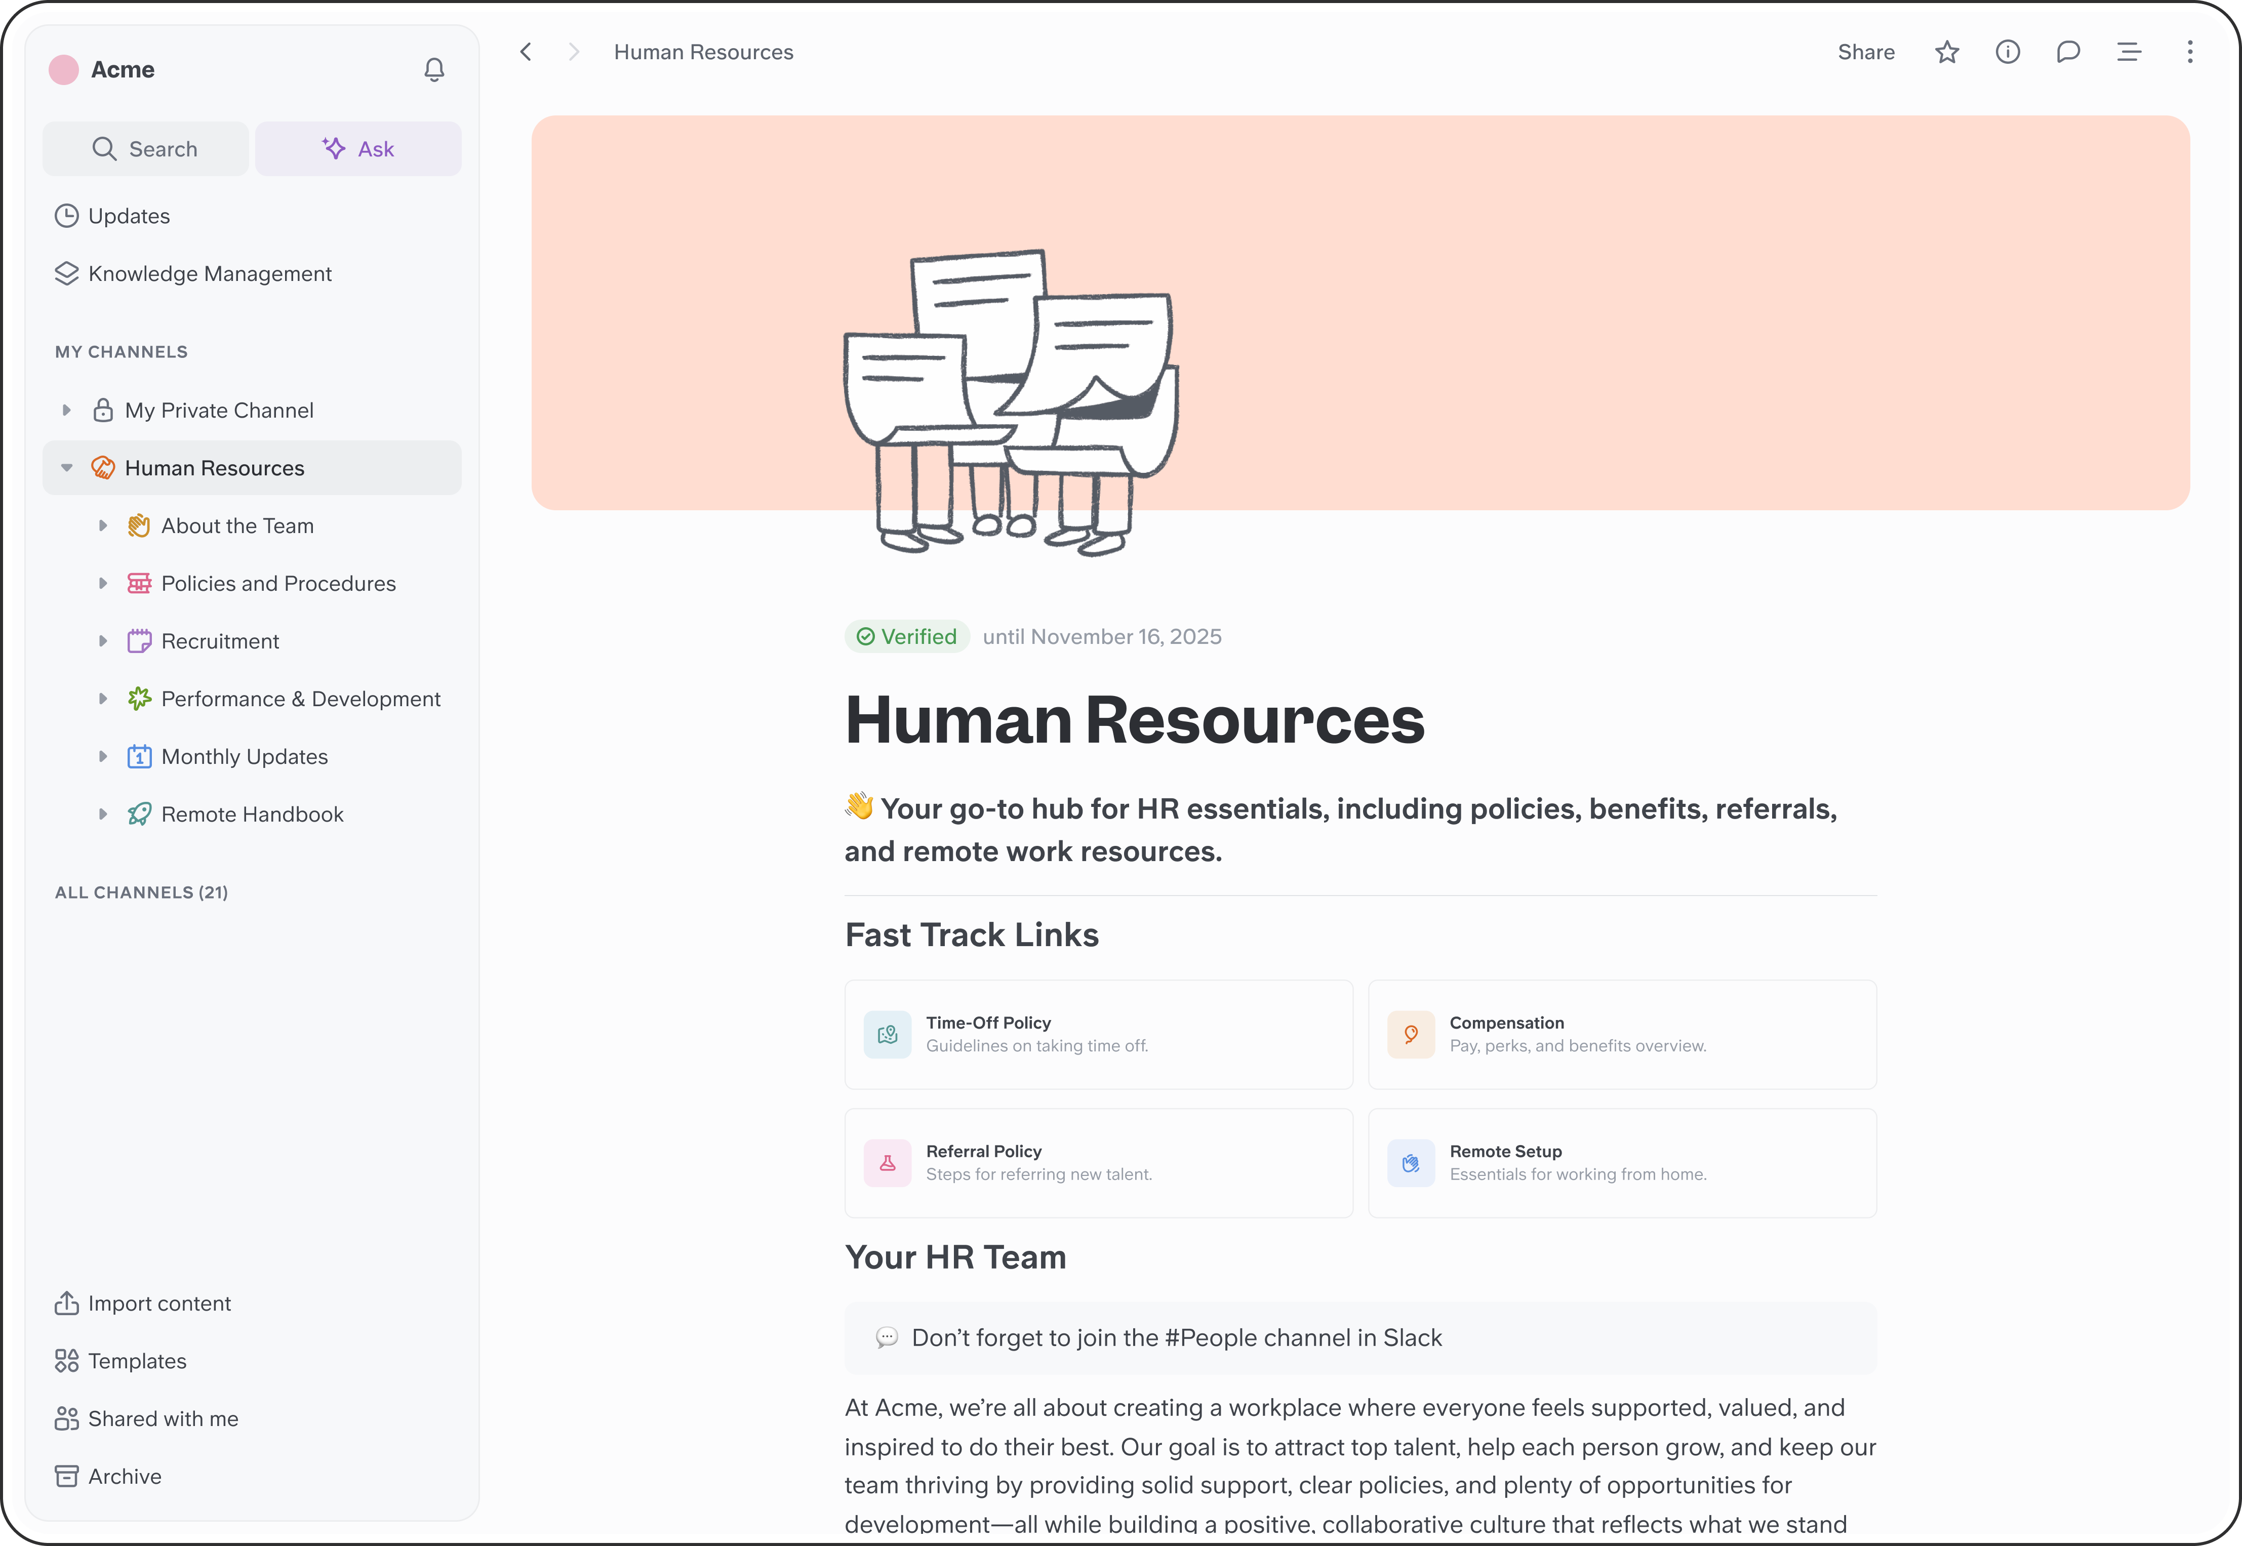Open the comments icon
This screenshot has height=1546, width=2242.
[x=2068, y=51]
